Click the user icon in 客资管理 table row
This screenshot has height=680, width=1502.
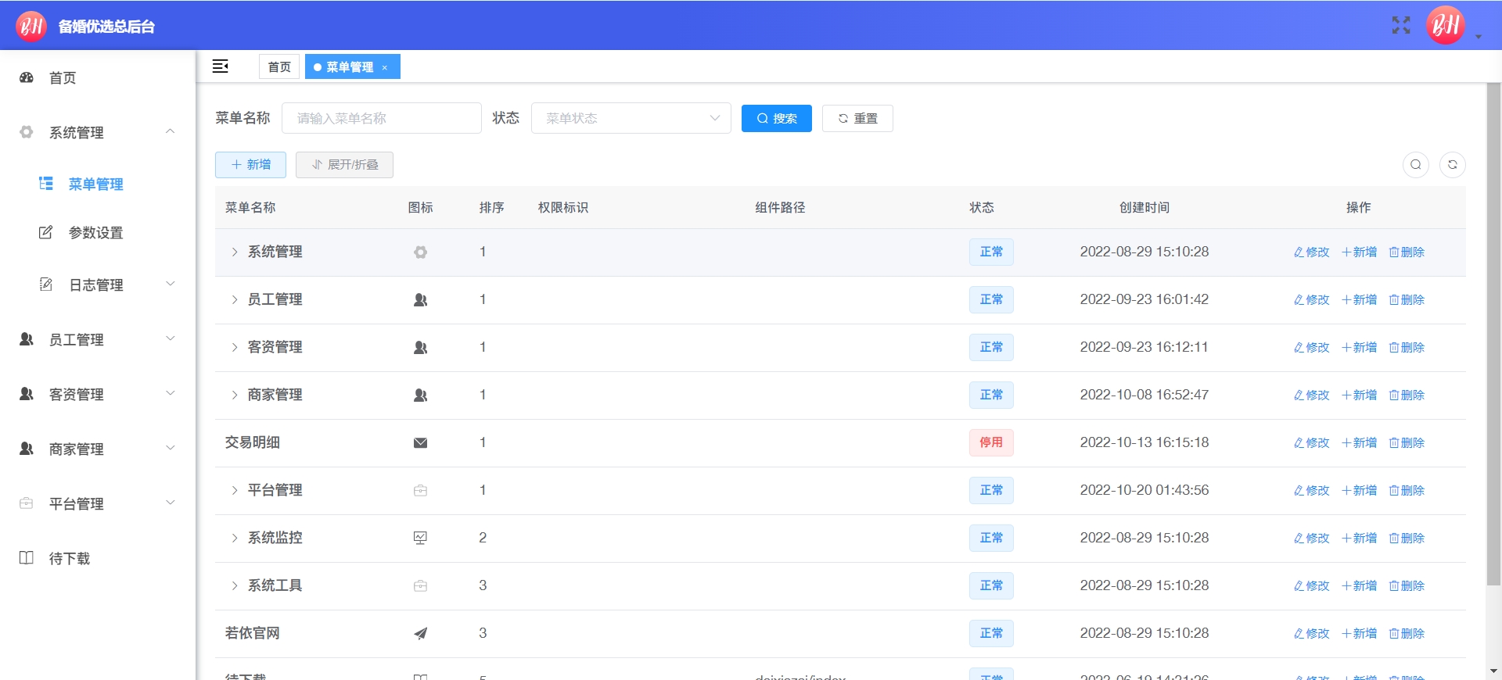(x=420, y=348)
